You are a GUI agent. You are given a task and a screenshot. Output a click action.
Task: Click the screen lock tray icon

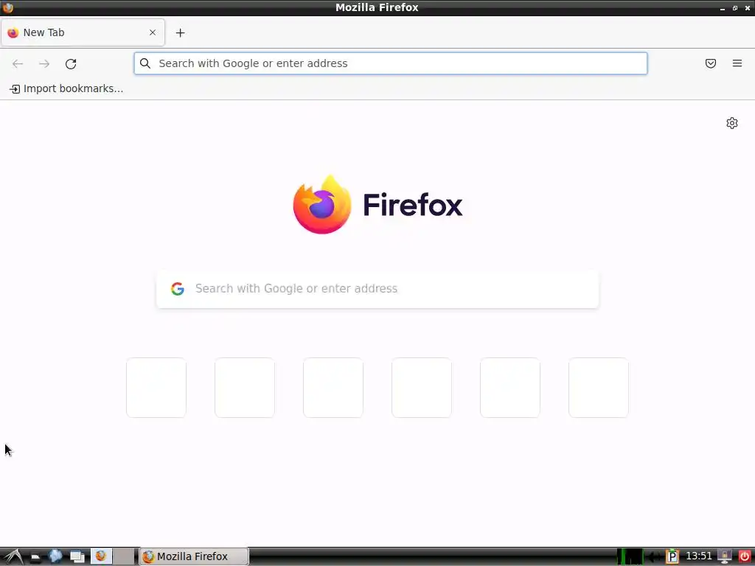click(725, 557)
